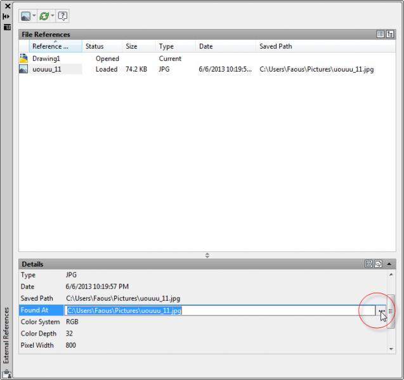Click the Drawing1 DWG file icon
This screenshot has width=404, height=380.
point(23,58)
